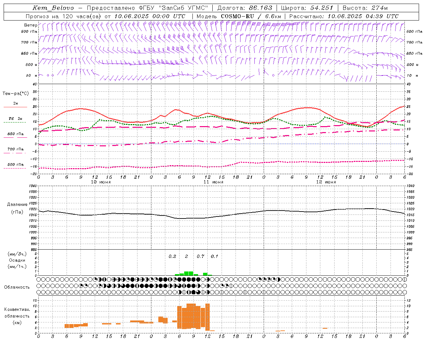This screenshot has height=339, width=424.
Task: Click the 0.1 precipitation amount value
Action: tap(214, 256)
